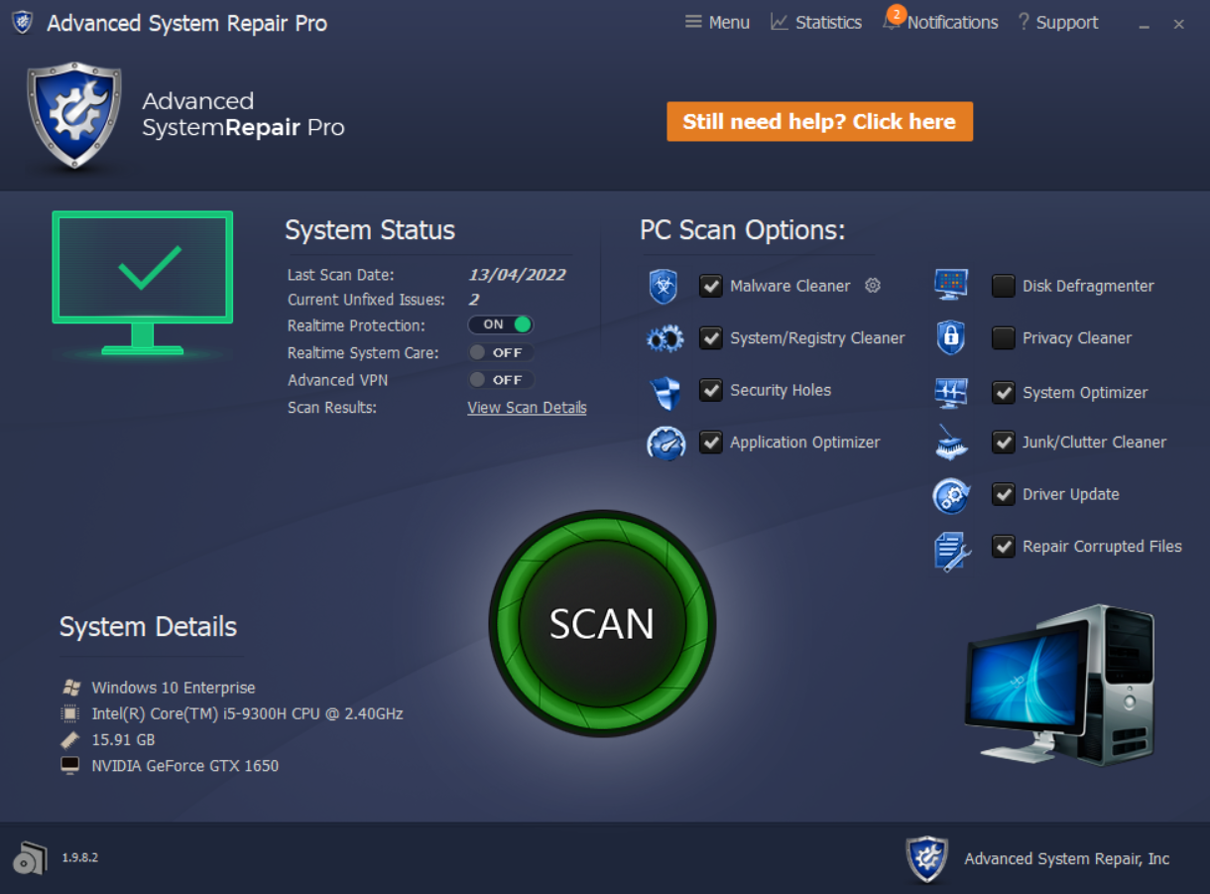
Task: Open Malware Cleaner settings gear
Action: tap(873, 286)
